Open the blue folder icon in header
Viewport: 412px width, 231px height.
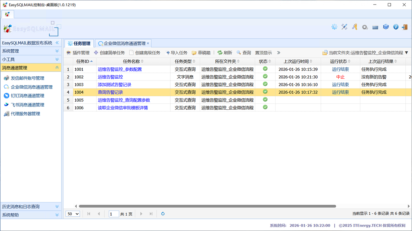(375, 27)
